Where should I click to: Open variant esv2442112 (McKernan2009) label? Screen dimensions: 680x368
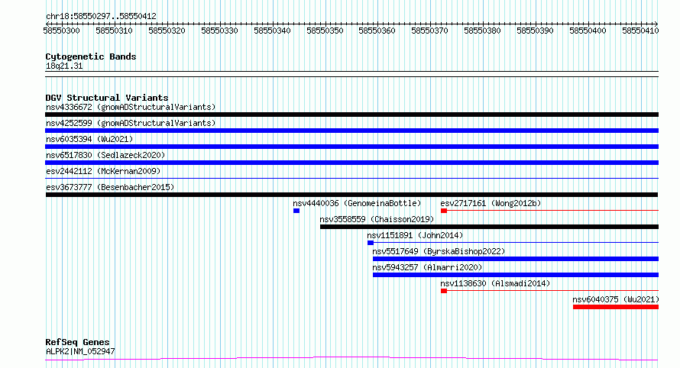pyautogui.click(x=103, y=171)
